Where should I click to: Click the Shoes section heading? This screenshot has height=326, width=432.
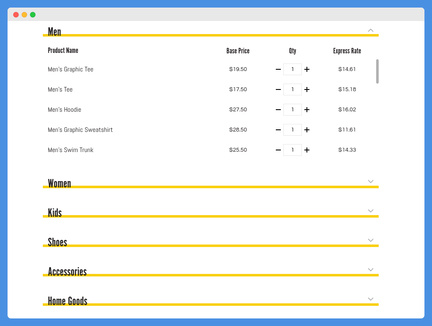click(57, 242)
